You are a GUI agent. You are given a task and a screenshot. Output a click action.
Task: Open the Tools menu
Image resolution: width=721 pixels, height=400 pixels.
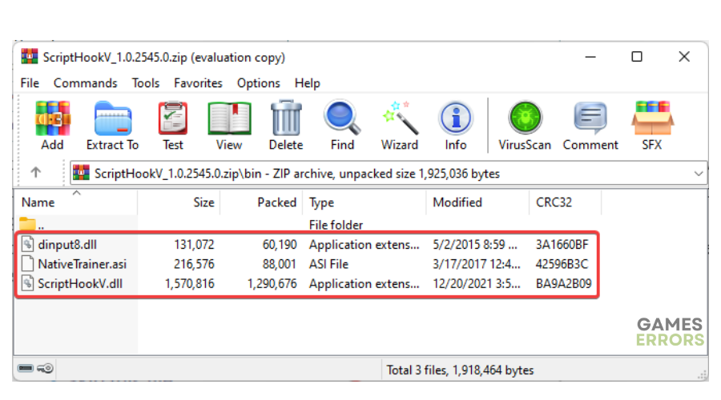click(x=146, y=83)
